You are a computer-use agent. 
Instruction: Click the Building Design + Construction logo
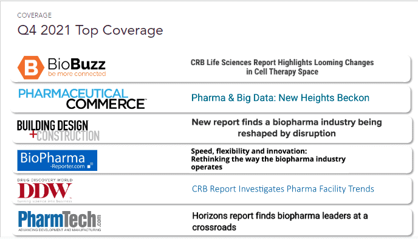[x=58, y=131]
